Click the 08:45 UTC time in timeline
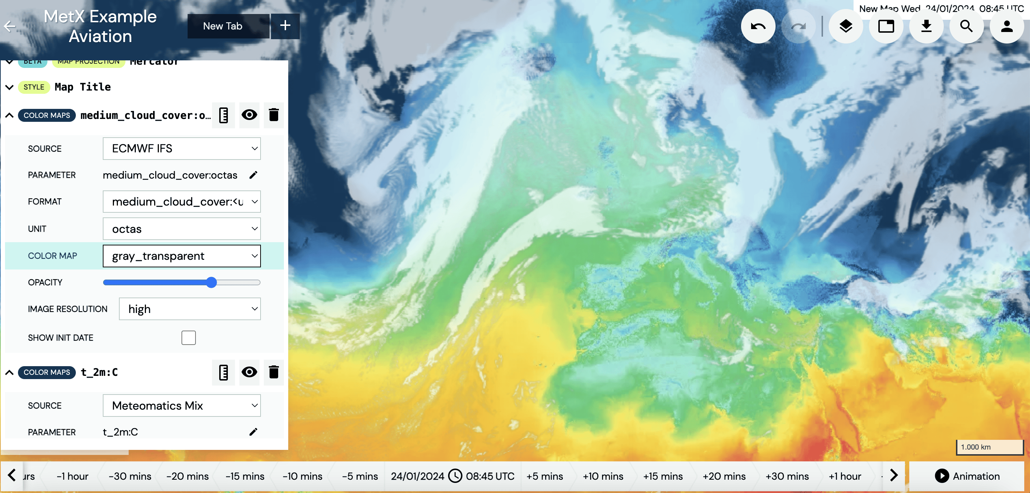1030x493 pixels. (490, 476)
